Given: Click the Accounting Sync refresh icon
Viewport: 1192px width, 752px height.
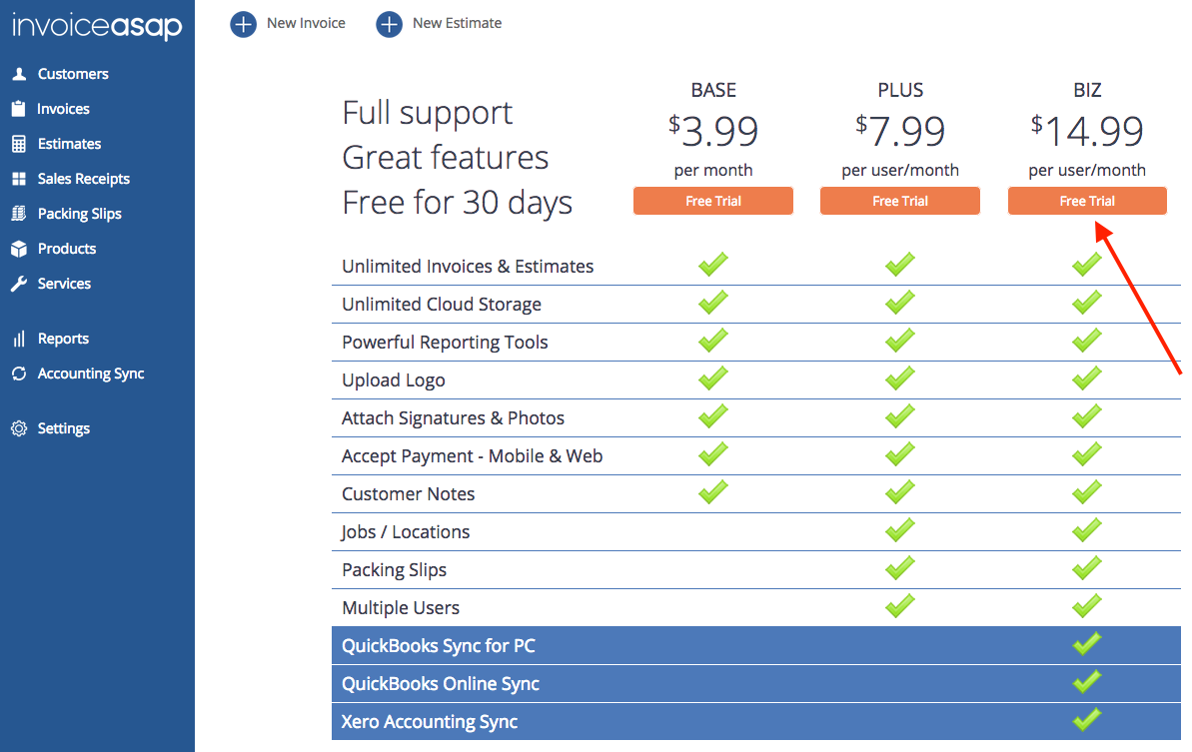Looking at the screenshot, I should tap(19, 374).
